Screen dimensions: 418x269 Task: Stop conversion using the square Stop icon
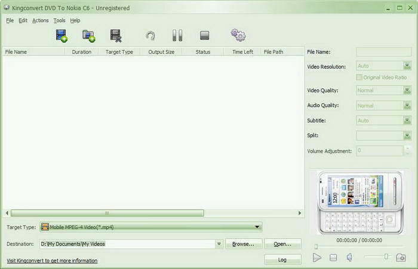205,36
